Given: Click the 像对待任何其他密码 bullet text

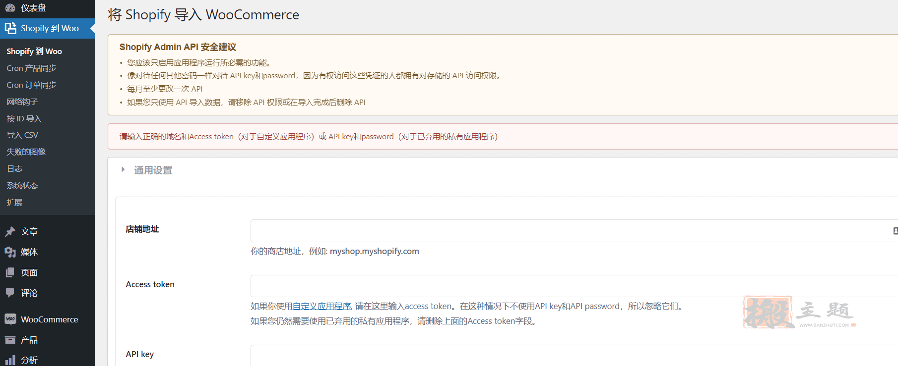Looking at the screenshot, I should [x=316, y=75].
